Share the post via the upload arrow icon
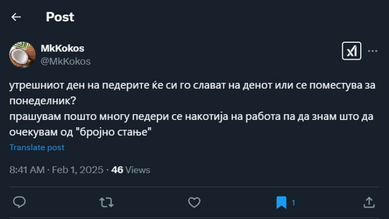This screenshot has width=389, height=219. [x=369, y=202]
